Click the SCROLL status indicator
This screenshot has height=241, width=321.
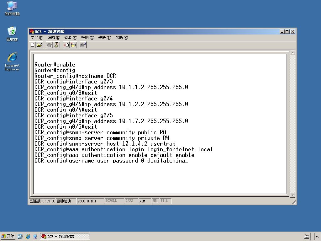(114, 201)
